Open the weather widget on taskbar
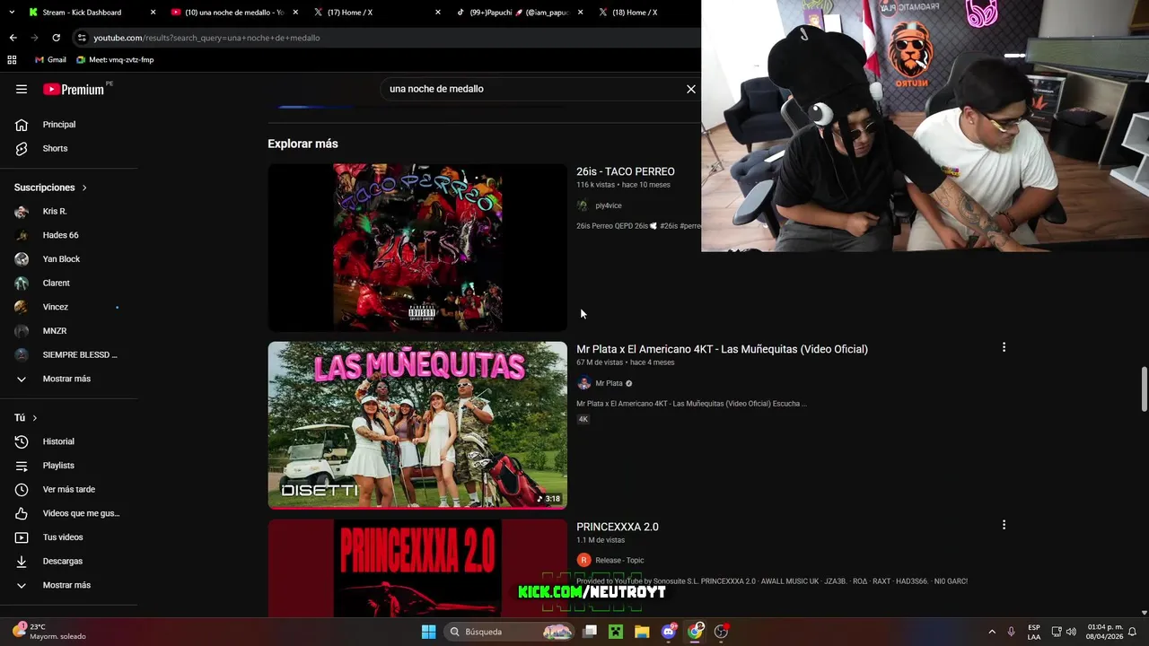The image size is (1149, 646). (x=49, y=632)
